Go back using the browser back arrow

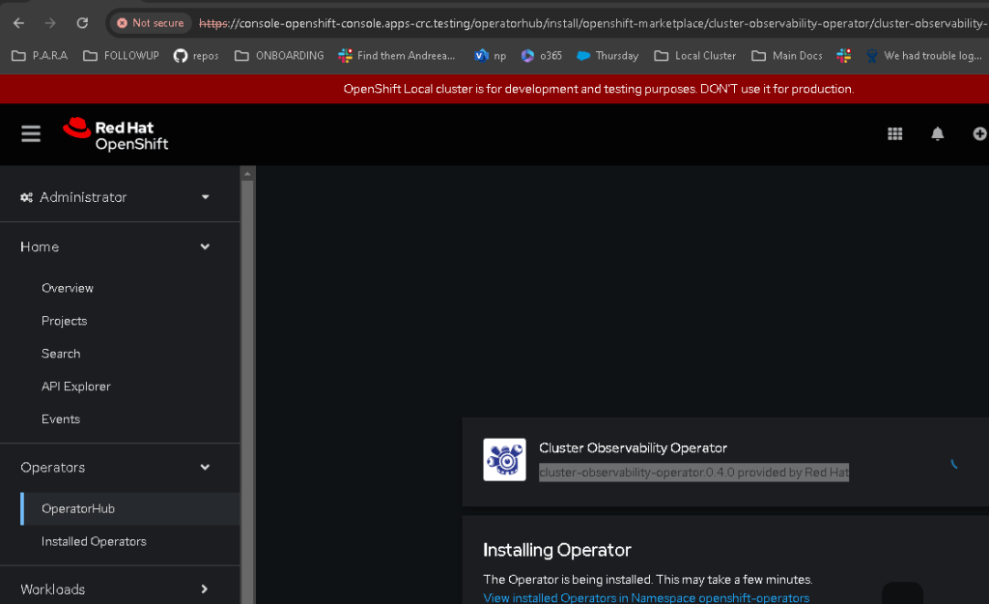coord(19,23)
